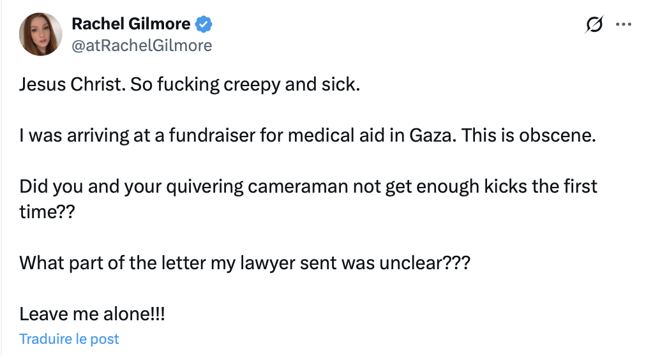This screenshot has width=646, height=356.
Task: Click the Grok slashed-circle icon
Action: tap(594, 25)
